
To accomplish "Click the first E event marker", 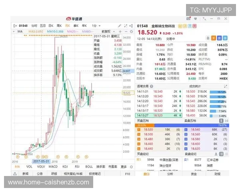I will (18, 157).
